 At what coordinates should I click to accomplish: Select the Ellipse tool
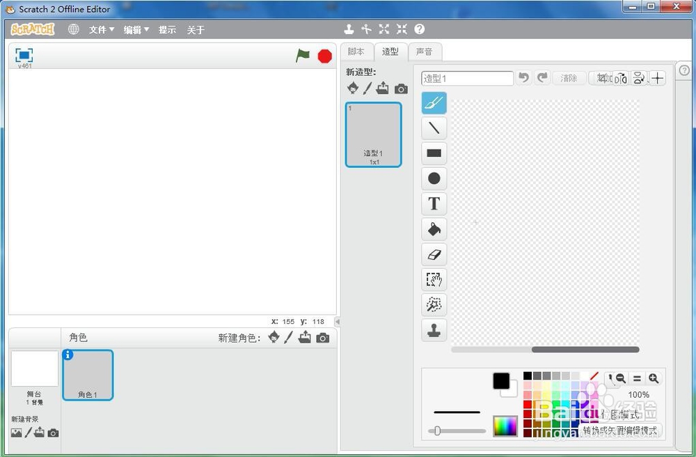pos(434,178)
